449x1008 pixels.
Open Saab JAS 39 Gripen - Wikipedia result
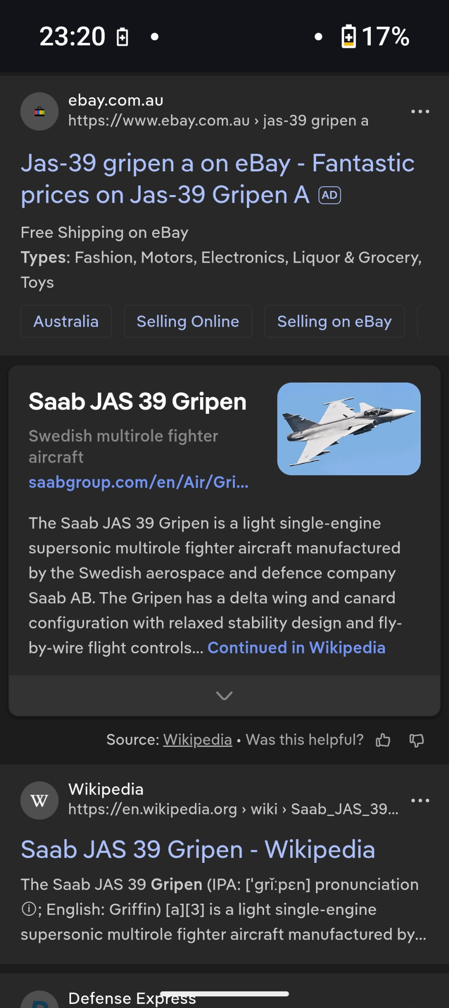coord(198,850)
